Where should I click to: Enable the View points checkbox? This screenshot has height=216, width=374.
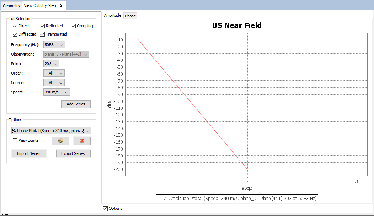pyautogui.click(x=15, y=140)
